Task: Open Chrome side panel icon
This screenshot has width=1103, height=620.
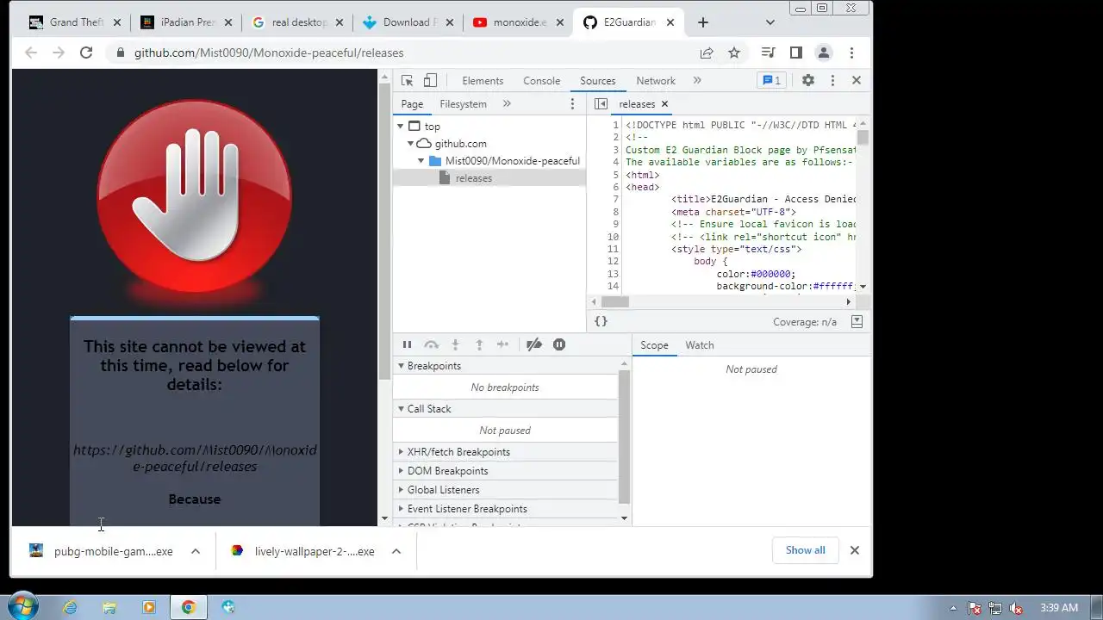Action: click(x=796, y=53)
